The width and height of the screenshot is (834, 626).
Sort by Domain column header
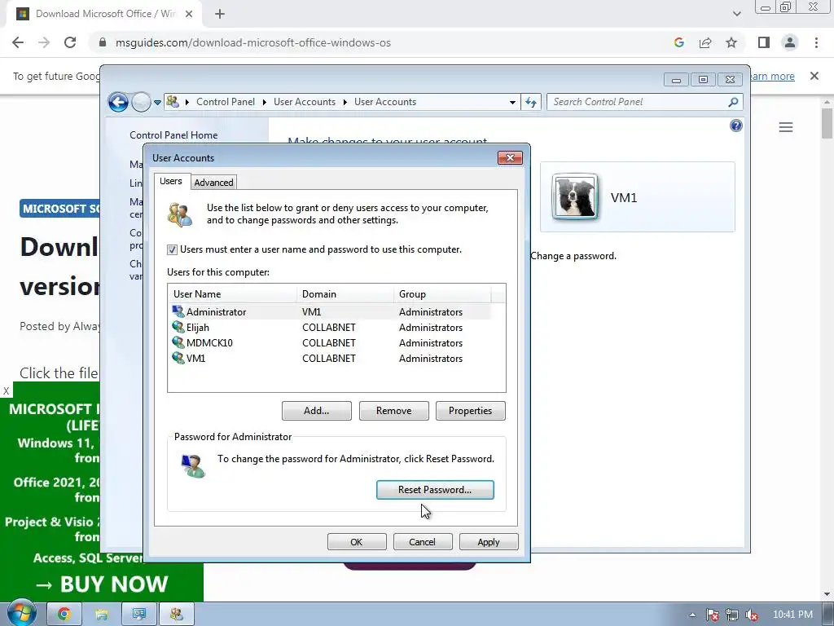[x=345, y=293]
